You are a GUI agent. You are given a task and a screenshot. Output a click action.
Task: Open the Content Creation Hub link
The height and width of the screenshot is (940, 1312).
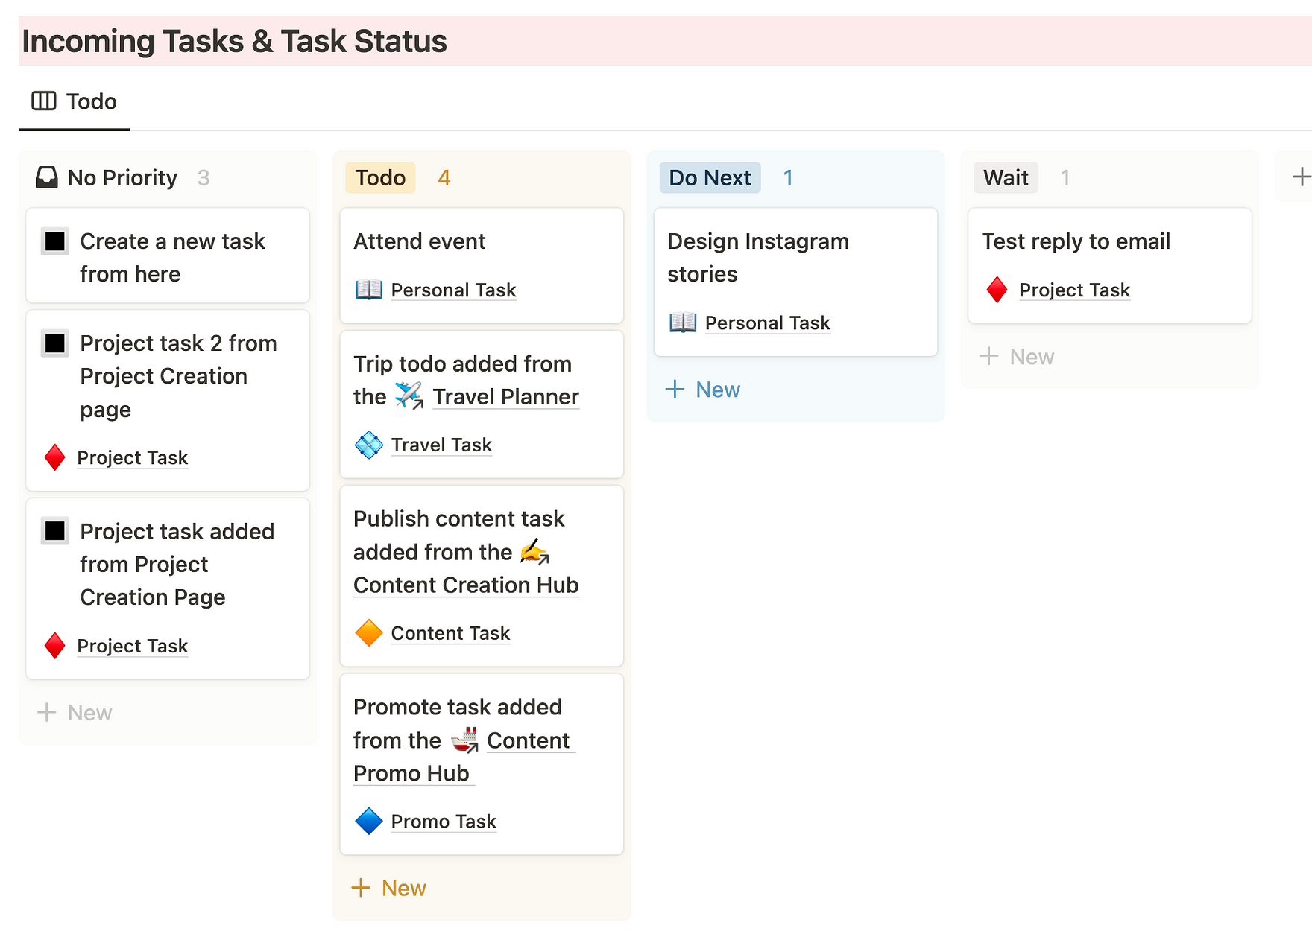coord(466,585)
